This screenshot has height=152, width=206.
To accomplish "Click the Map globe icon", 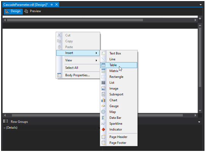I will 103,112.
